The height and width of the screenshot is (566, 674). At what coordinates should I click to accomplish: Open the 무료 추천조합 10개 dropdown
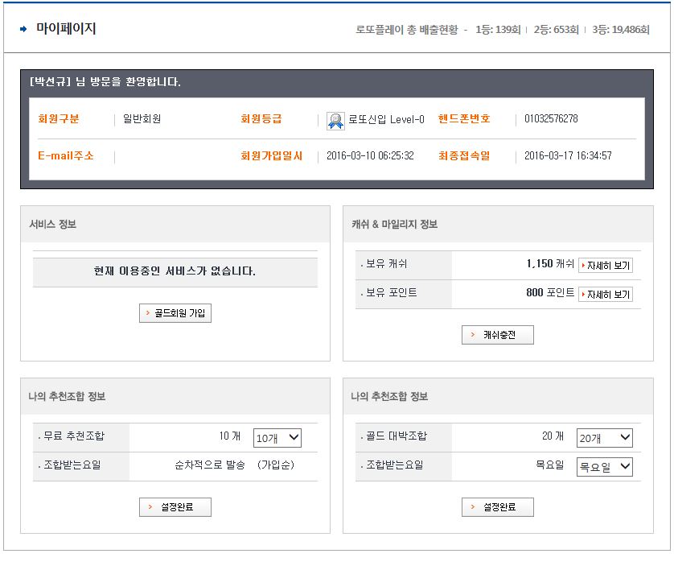coord(277,438)
